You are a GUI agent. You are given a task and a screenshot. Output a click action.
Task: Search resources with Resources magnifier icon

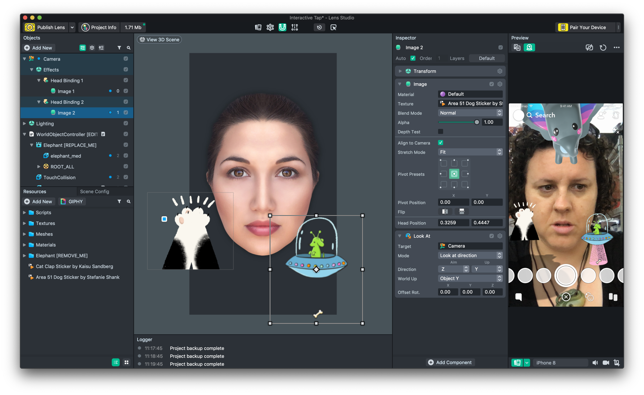click(129, 201)
